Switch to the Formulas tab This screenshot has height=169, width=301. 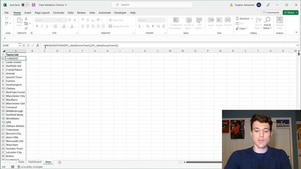tap(58, 13)
